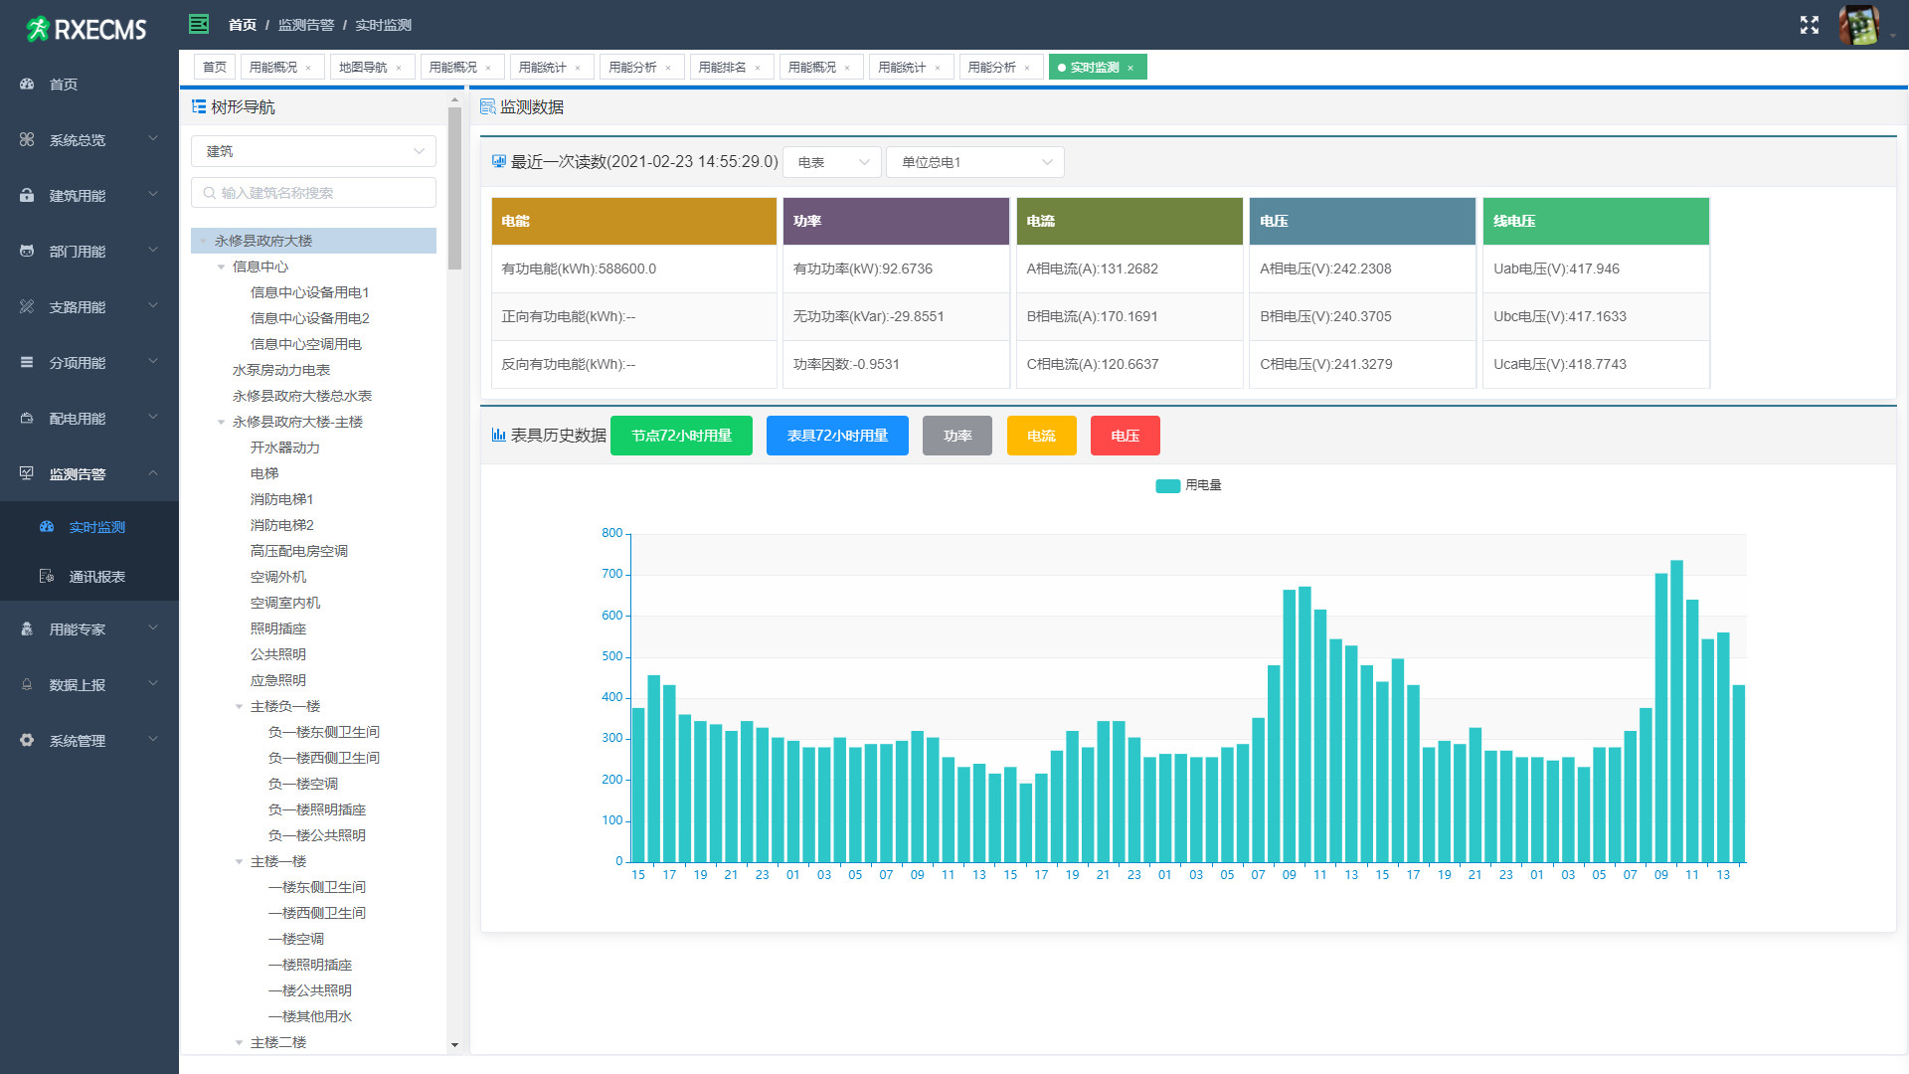Open the 电表 meter type dropdown

[x=831, y=162]
